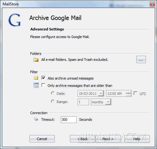Click the 'Folders' section label
Screen dimensions: 157x149
click(36, 54)
